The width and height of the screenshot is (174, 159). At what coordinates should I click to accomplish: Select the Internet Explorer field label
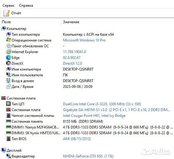coord(25,52)
